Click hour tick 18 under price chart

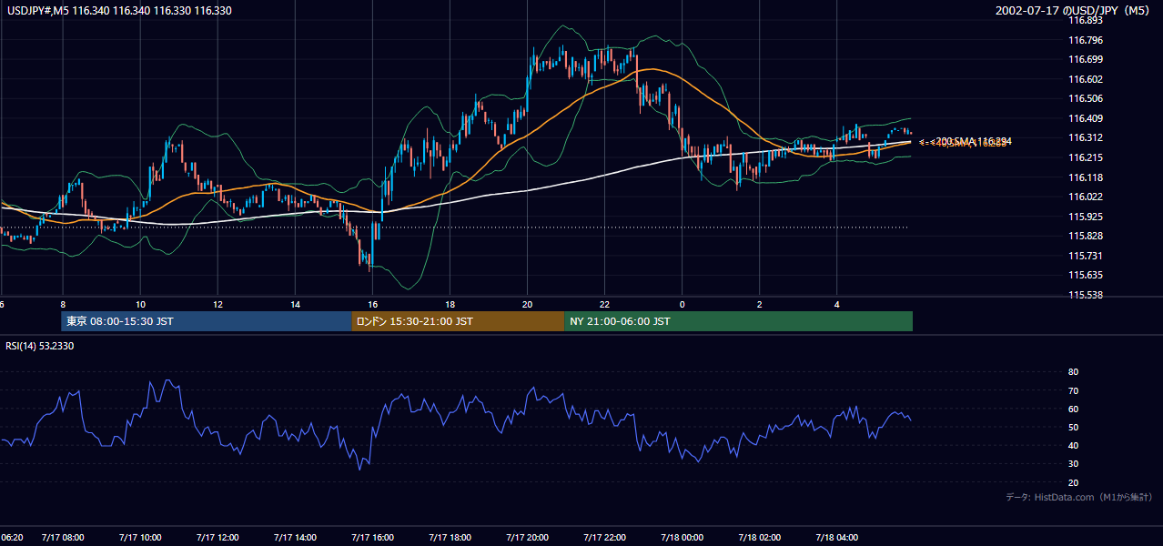450,304
